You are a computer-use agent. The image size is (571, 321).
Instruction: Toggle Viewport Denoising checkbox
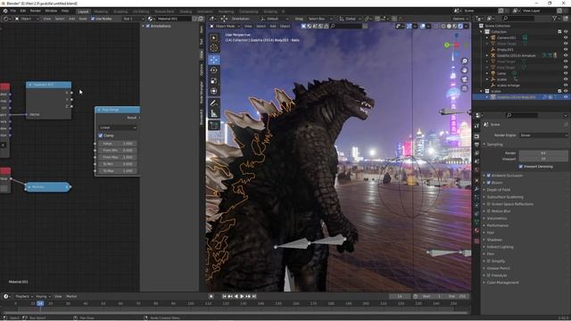521,167
